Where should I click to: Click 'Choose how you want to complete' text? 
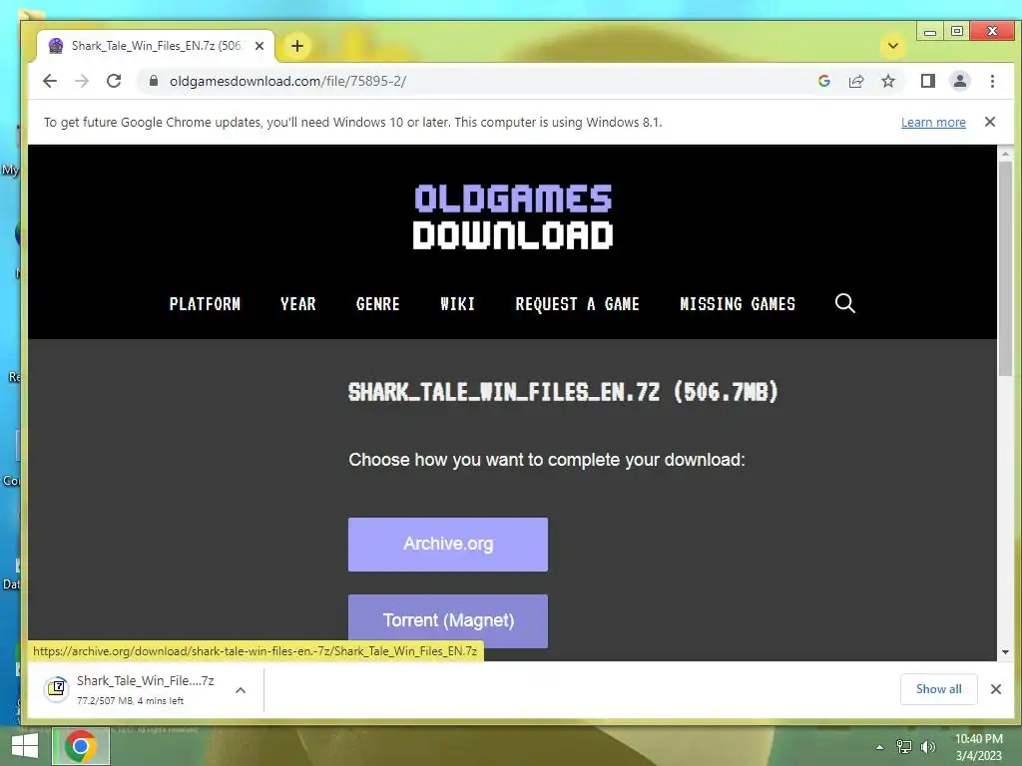tap(546, 460)
